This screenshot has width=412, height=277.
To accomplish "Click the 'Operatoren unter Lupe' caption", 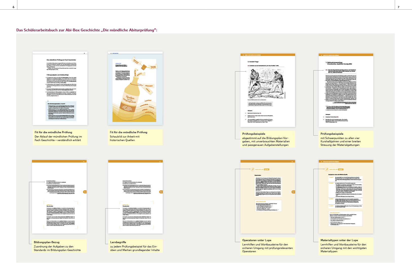I will (267, 246).
